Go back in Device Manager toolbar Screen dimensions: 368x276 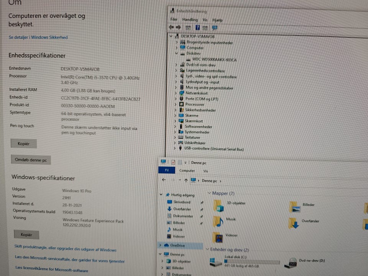pyautogui.click(x=171, y=27)
